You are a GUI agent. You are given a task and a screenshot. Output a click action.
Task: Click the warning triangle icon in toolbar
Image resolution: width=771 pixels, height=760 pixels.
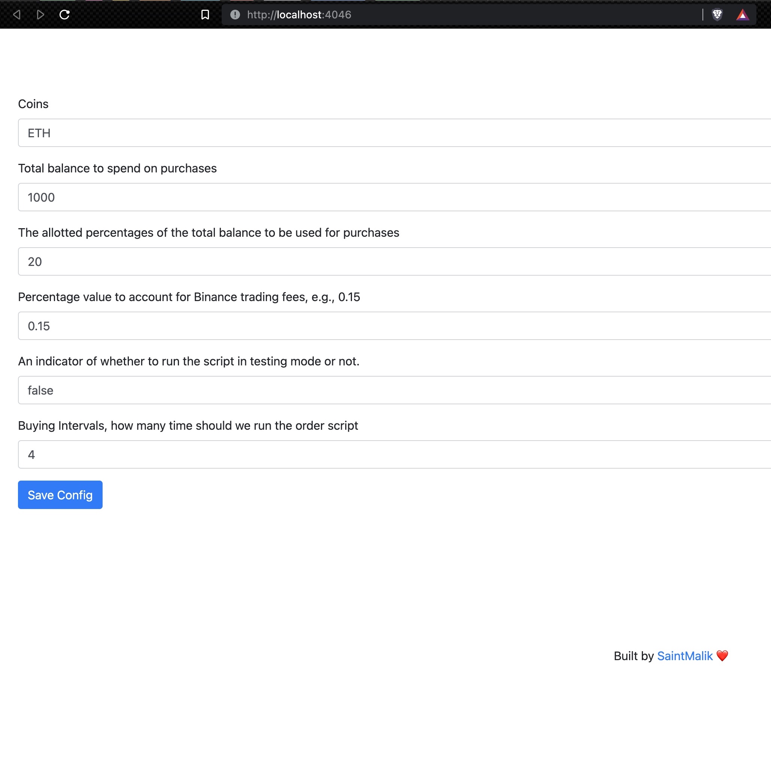tap(743, 14)
